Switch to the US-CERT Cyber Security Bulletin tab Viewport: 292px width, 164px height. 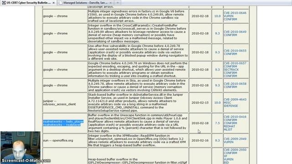click(28, 3)
